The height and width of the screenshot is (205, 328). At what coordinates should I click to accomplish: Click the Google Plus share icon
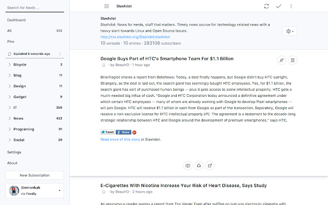coord(134,132)
